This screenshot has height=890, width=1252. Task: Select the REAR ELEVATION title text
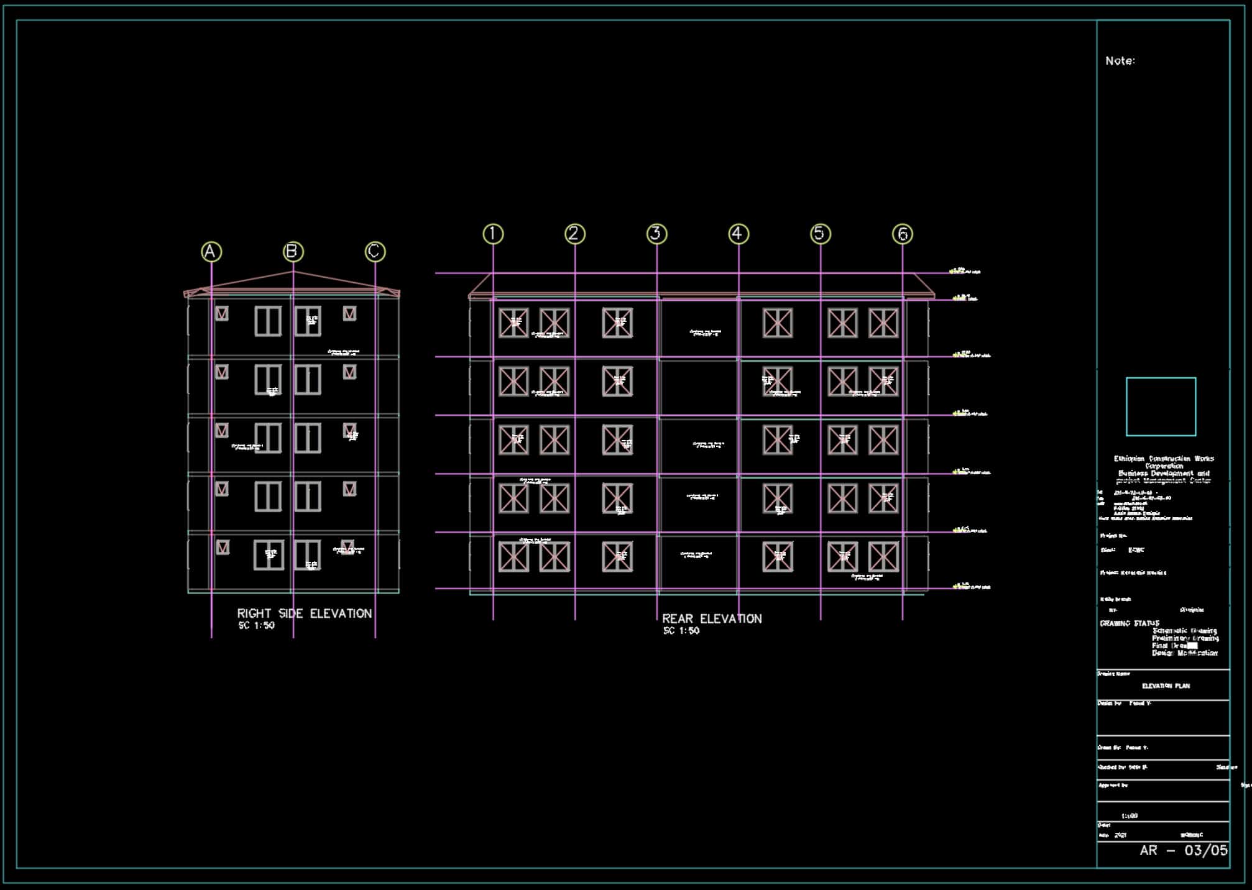click(712, 618)
